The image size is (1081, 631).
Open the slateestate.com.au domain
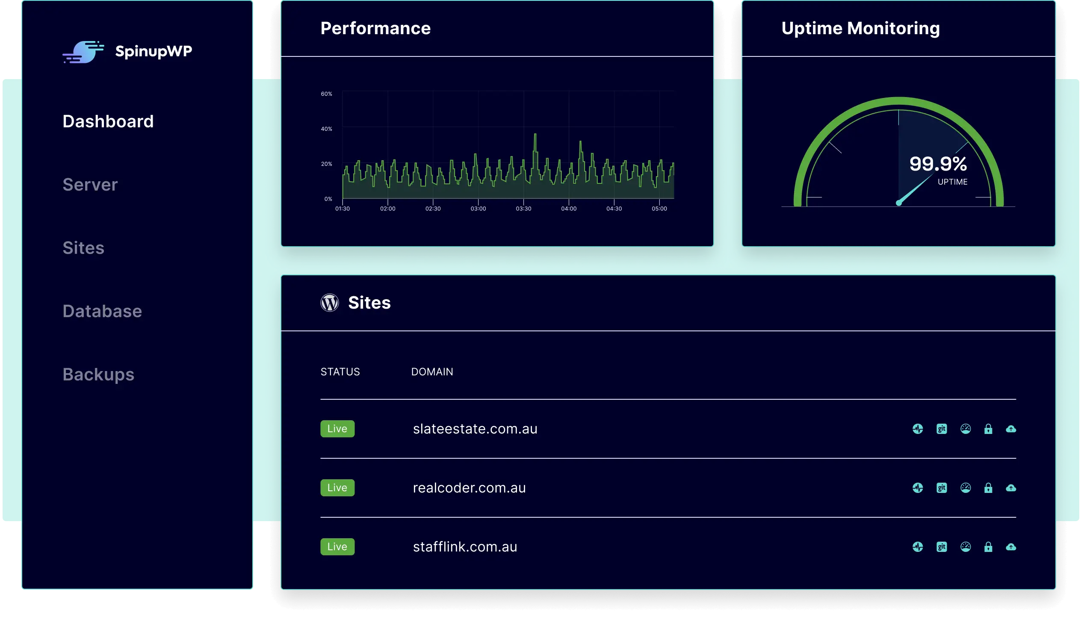pos(476,429)
